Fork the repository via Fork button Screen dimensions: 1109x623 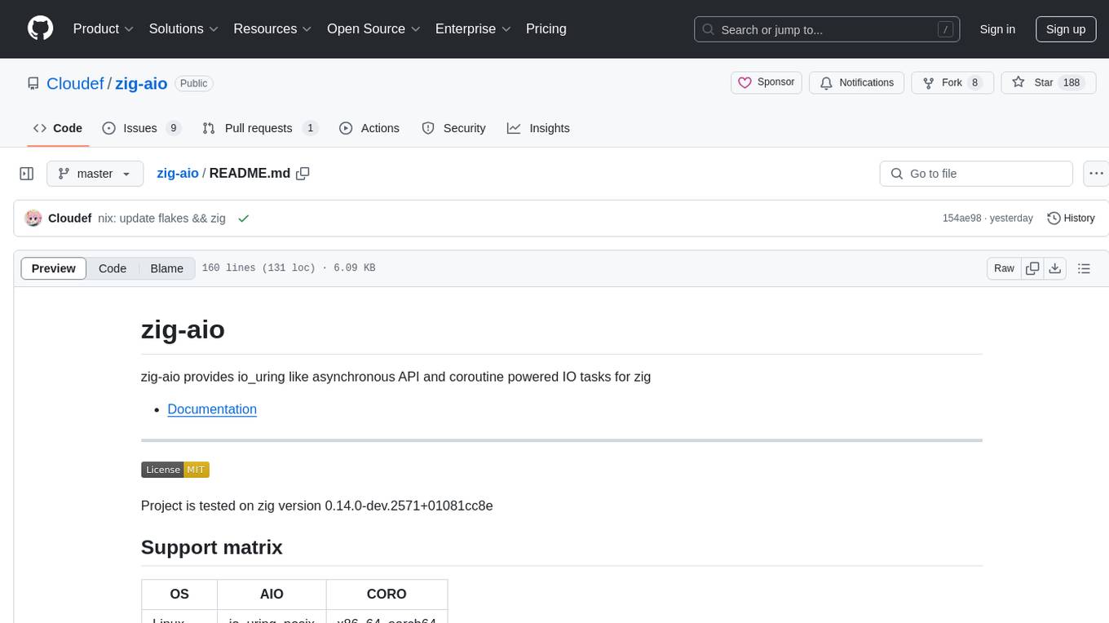(x=952, y=82)
